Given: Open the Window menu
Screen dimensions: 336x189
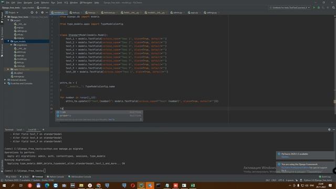Looking at the screenshot, I should [x=73, y=3].
